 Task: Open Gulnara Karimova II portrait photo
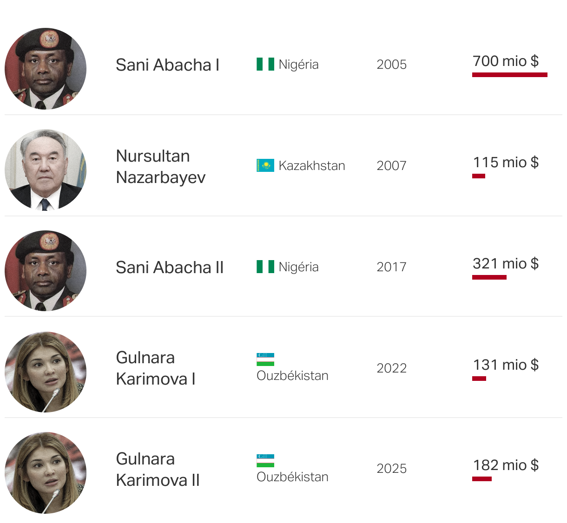click(46, 473)
